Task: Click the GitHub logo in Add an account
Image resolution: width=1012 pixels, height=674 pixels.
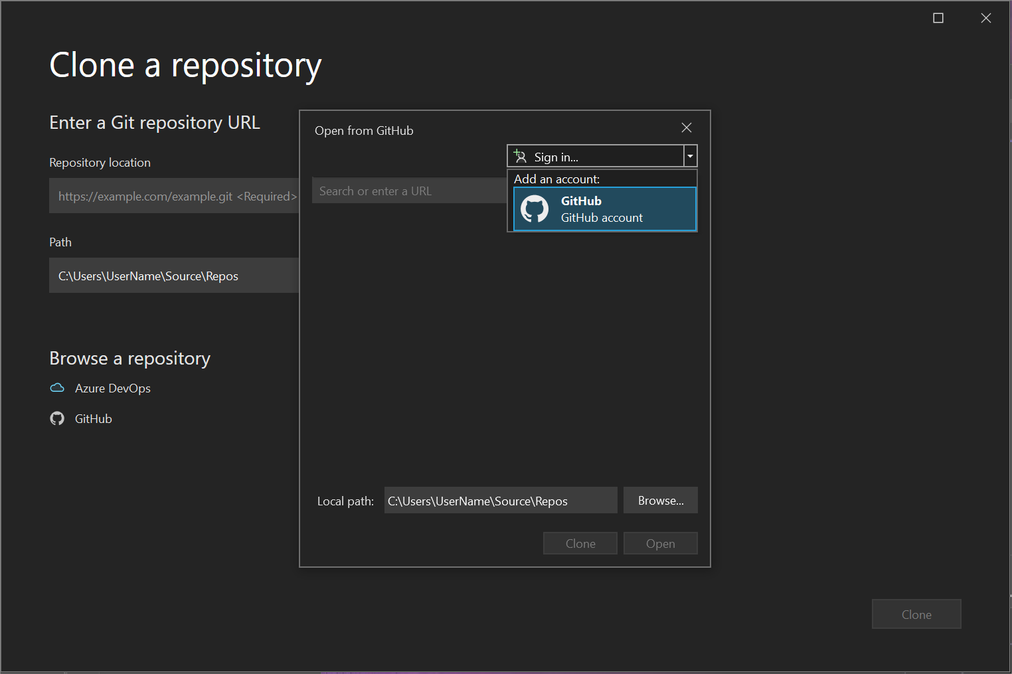Action: tap(536, 209)
